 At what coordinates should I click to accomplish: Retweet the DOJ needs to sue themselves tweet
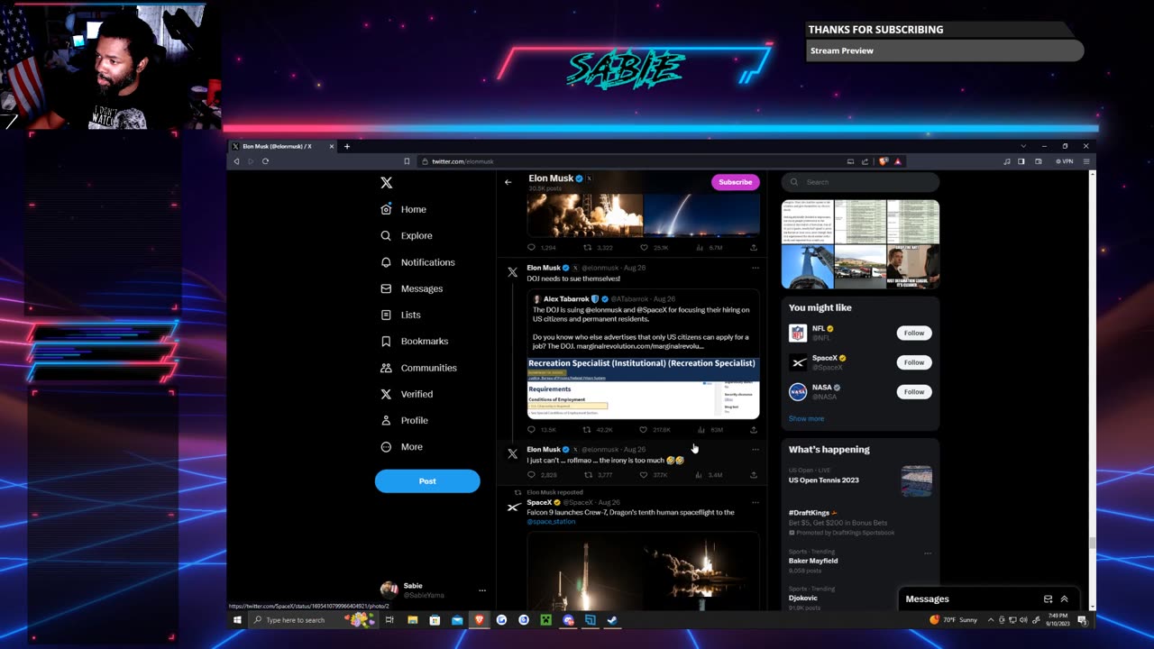coord(587,430)
